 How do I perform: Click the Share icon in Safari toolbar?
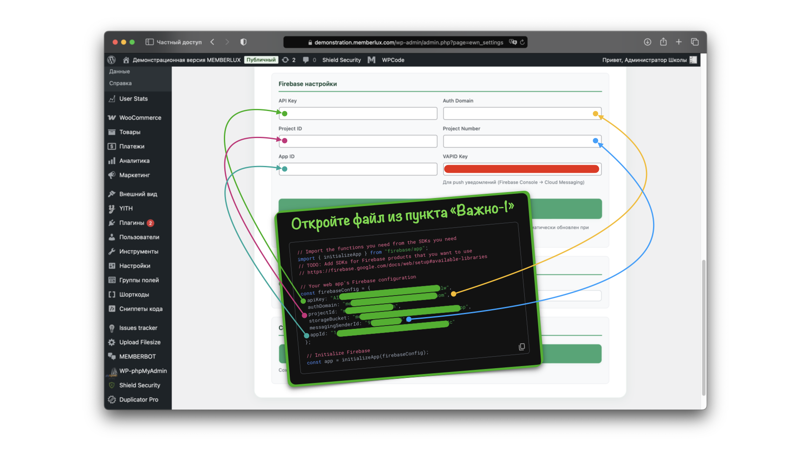pos(663,42)
